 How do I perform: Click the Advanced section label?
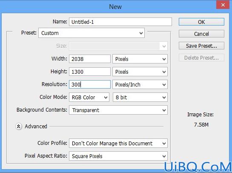coord(36,127)
